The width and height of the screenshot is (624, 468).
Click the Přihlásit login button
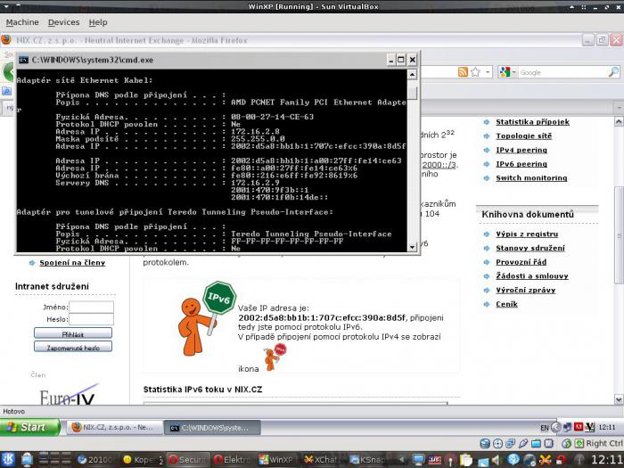tap(73, 333)
